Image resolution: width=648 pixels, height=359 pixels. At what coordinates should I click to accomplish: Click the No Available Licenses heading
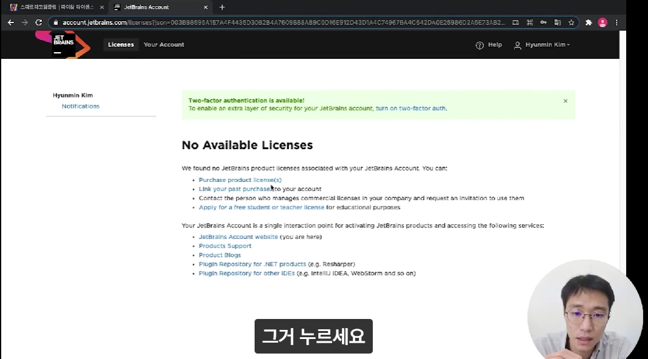[247, 145]
